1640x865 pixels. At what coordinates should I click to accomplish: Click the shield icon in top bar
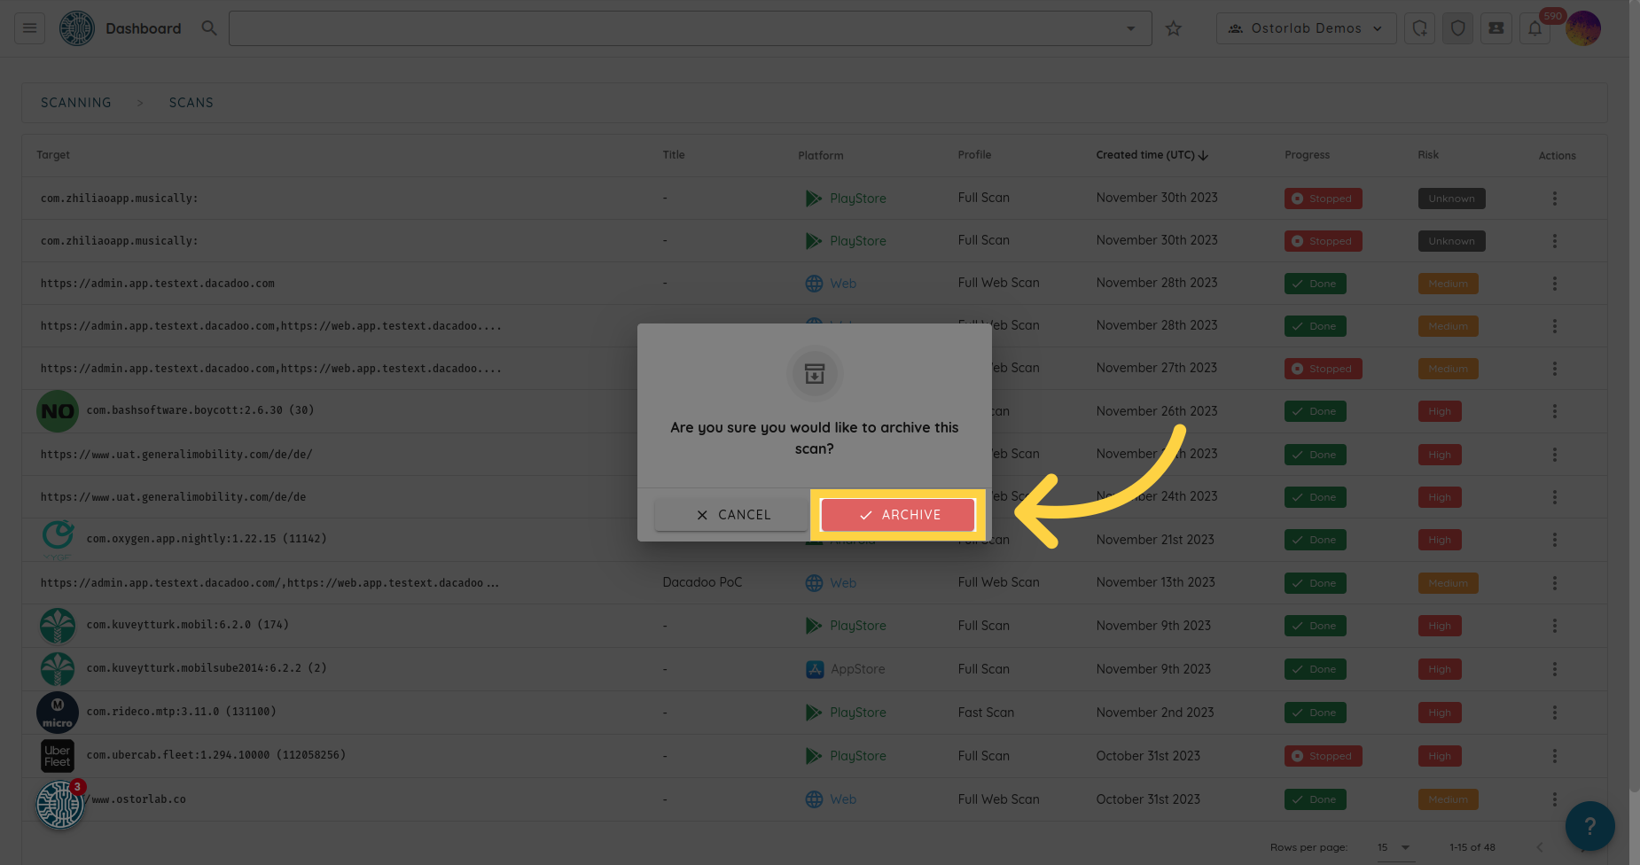point(1458,28)
